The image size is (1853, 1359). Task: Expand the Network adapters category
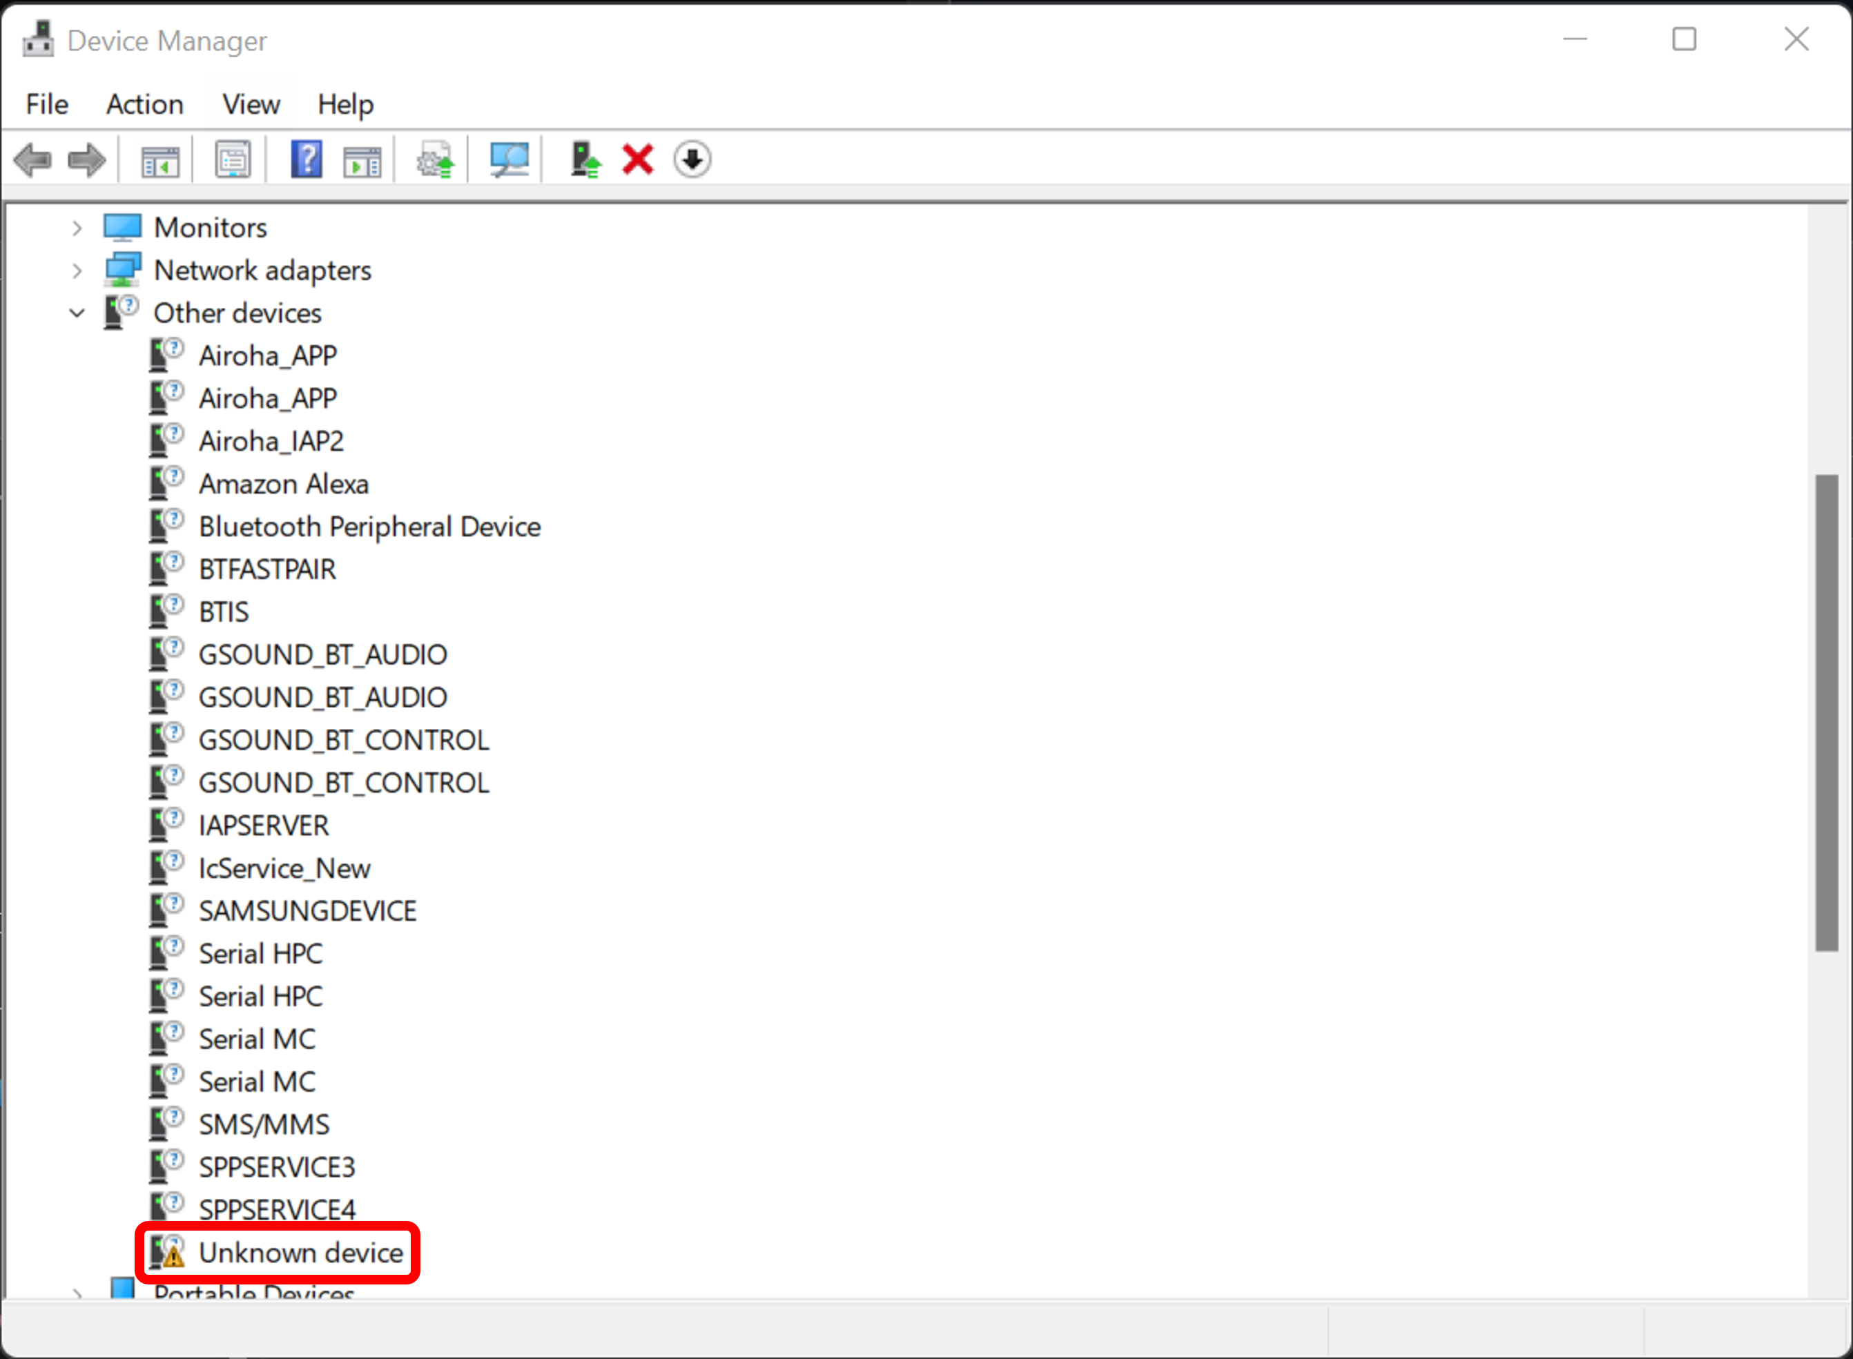77,271
